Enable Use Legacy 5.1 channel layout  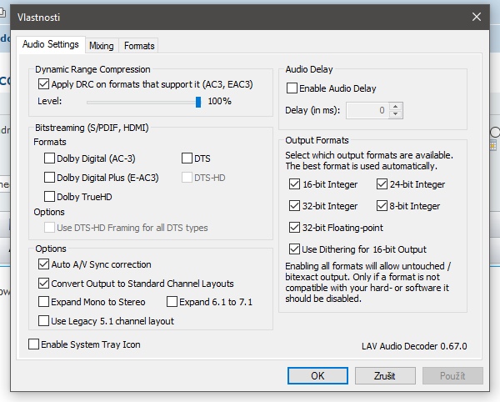[44, 321]
